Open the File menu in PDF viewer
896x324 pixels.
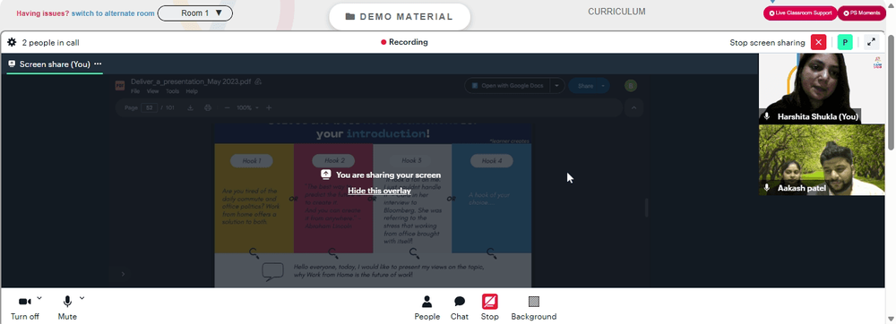click(135, 91)
